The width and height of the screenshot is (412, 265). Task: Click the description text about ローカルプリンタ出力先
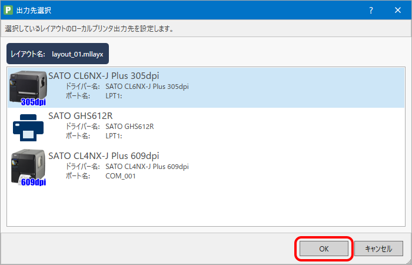click(89, 29)
